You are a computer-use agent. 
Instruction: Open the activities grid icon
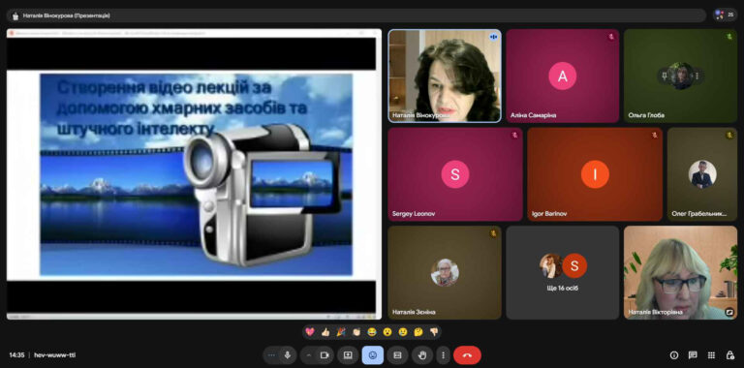[711, 354]
